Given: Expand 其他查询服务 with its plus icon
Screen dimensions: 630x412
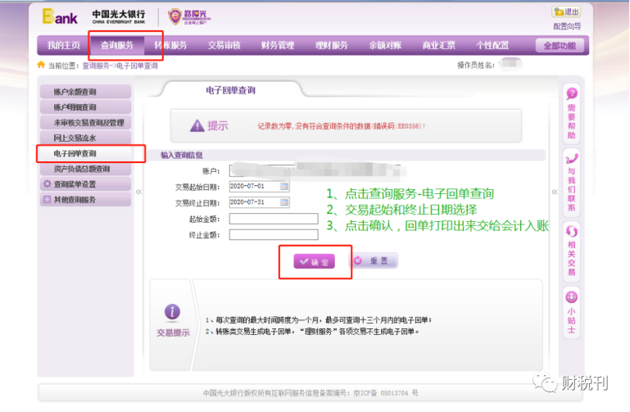Looking at the screenshot, I should point(47,200).
